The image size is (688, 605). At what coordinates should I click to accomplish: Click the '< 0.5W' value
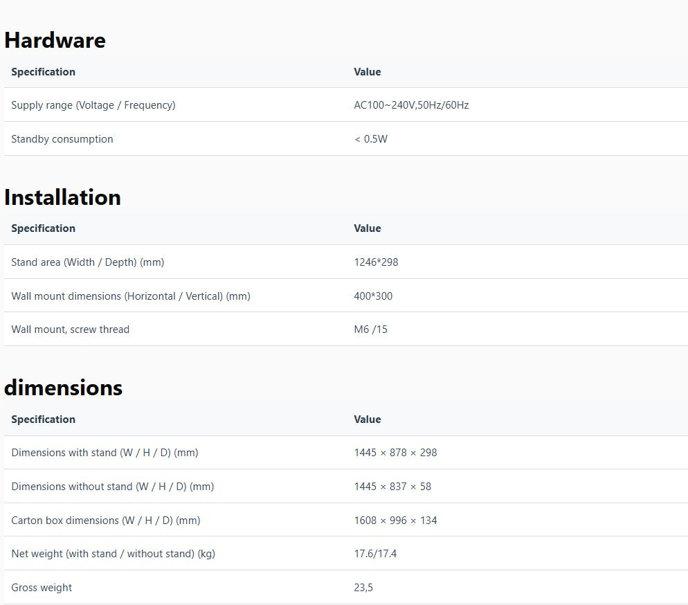[371, 139]
